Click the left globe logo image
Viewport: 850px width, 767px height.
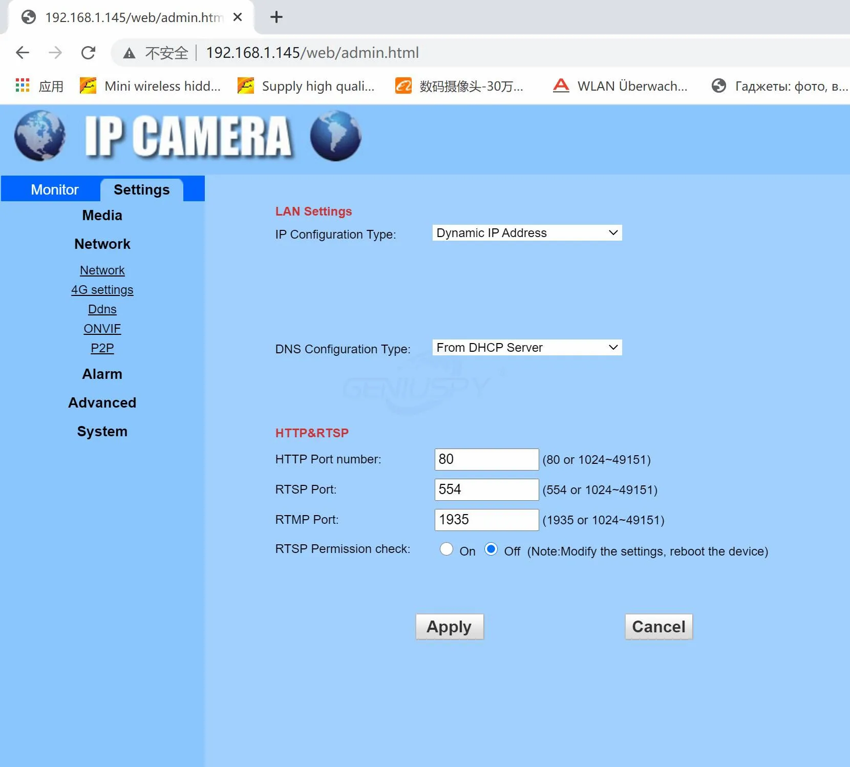[x=40, y=136]
